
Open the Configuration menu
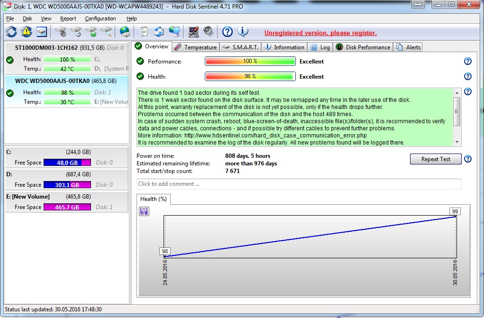(100, 18)
